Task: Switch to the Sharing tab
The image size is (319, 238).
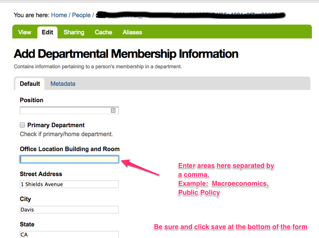Action: [74, 32]
